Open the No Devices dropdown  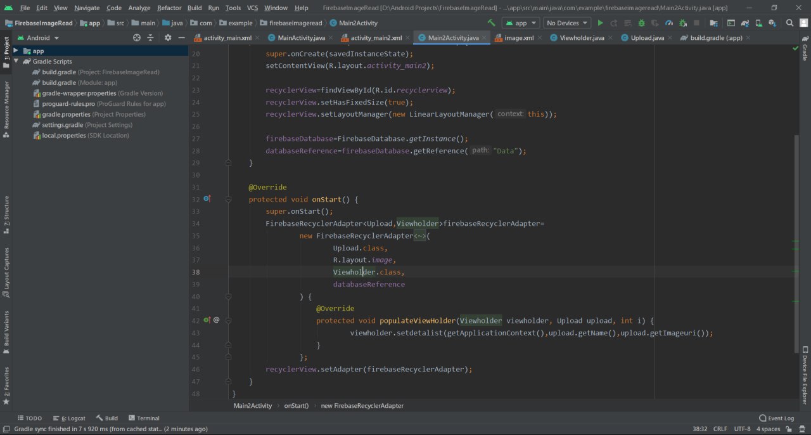[x=567, y=23]
